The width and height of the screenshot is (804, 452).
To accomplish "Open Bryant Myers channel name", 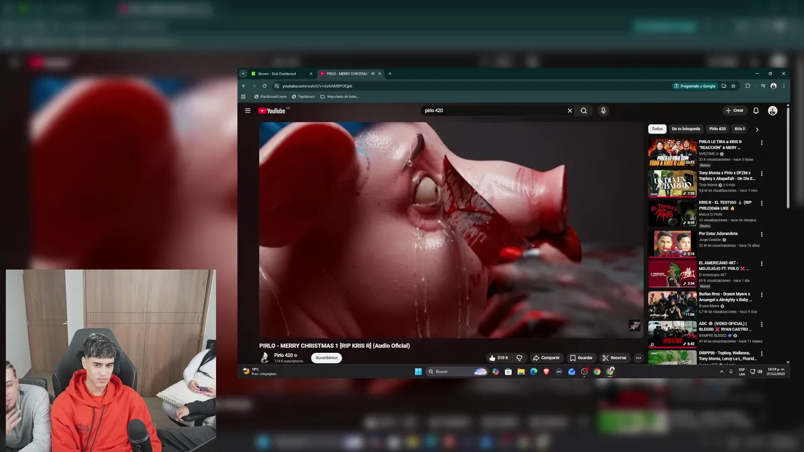I will click(709, 306).
